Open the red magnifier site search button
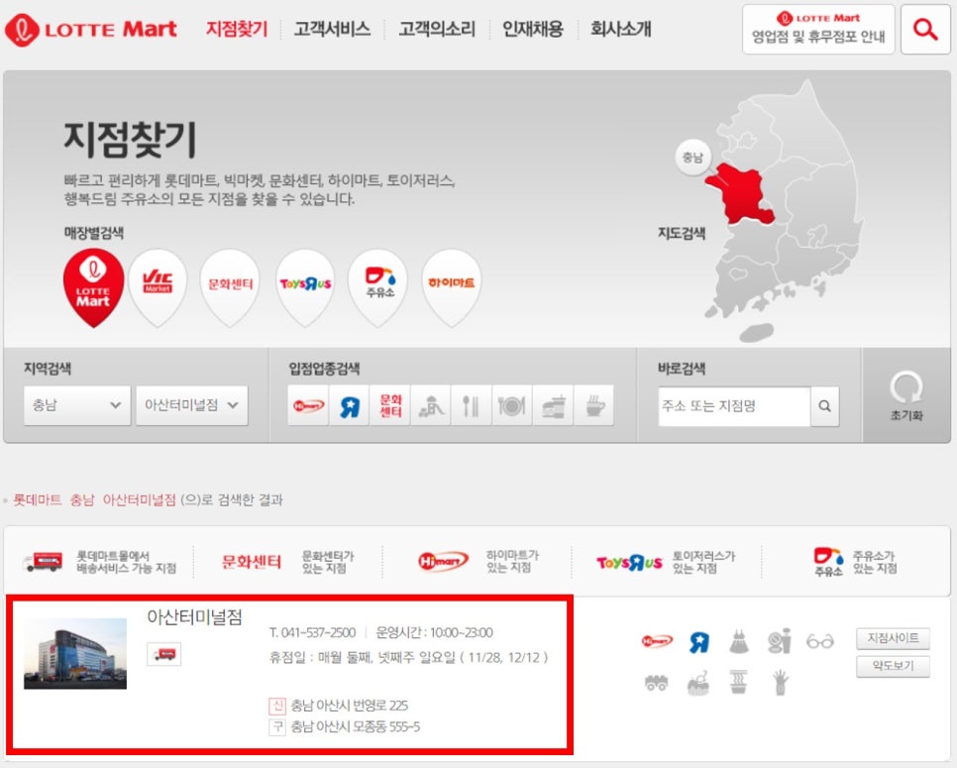The height and width of the screenshot is (768, 957). pyautogui.click(x=925, y=30)
